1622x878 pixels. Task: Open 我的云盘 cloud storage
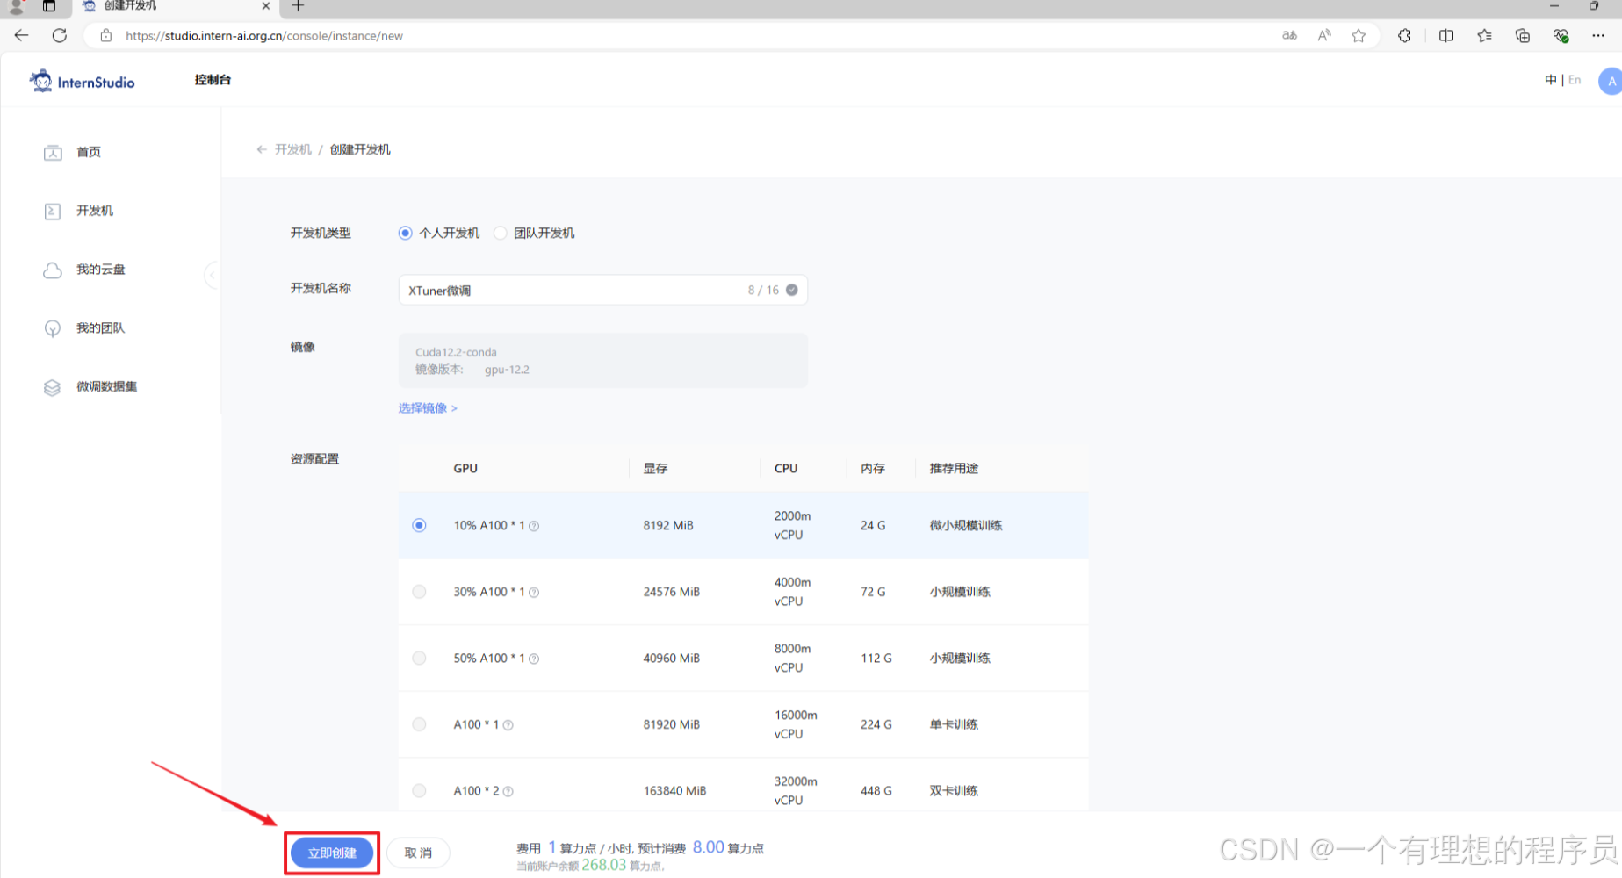click(x=99, y=270)
